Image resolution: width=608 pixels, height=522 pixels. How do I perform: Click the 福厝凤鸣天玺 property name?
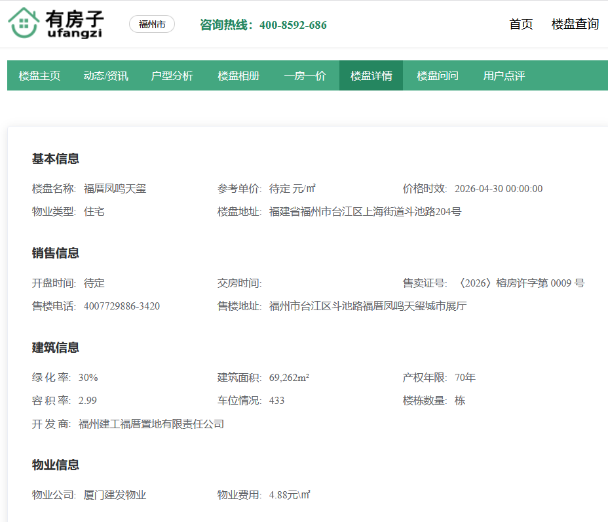[115, 189]
